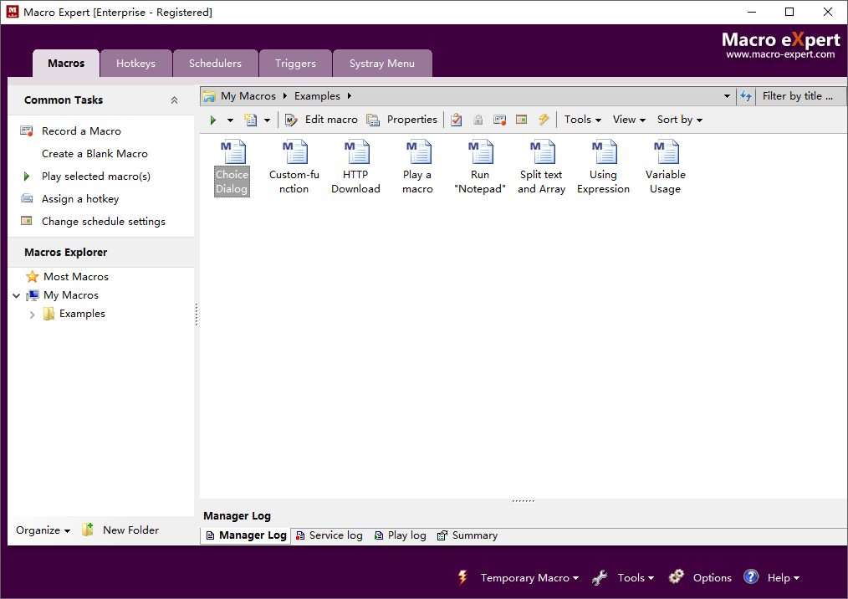The image size is (848, 599).
Task: Collapse the My Macros tree node arrow
Action: [x=16, y=295]
